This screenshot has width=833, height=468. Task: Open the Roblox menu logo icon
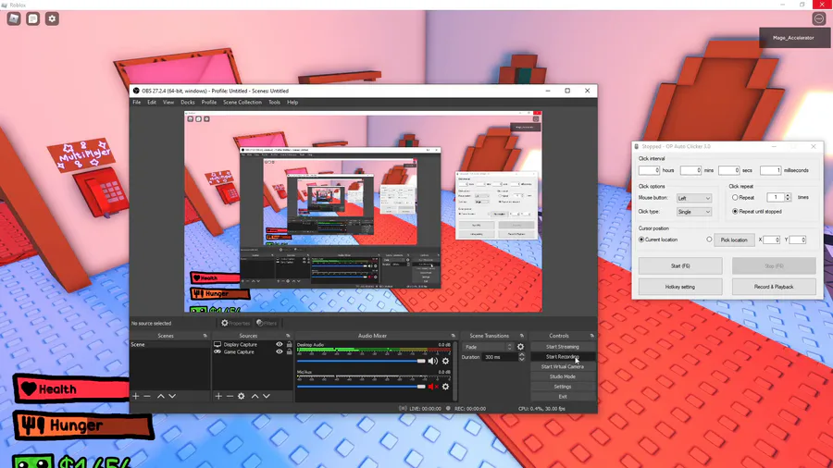point(14,19)
